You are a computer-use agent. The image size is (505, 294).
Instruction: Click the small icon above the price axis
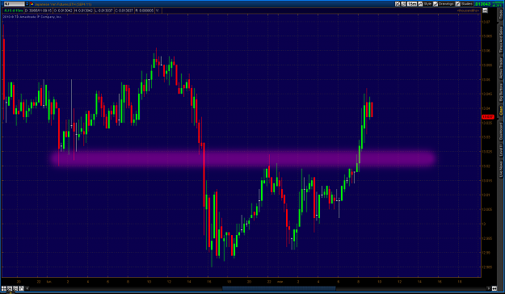(x=485, y=10)
